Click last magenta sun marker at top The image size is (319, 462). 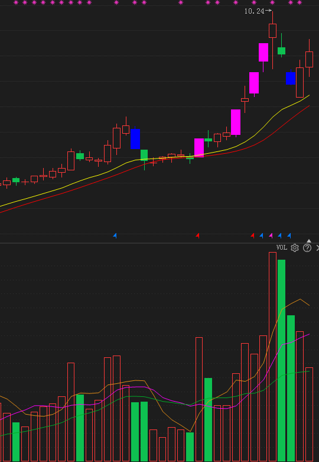pyautogui.click(x=300, y=2)
